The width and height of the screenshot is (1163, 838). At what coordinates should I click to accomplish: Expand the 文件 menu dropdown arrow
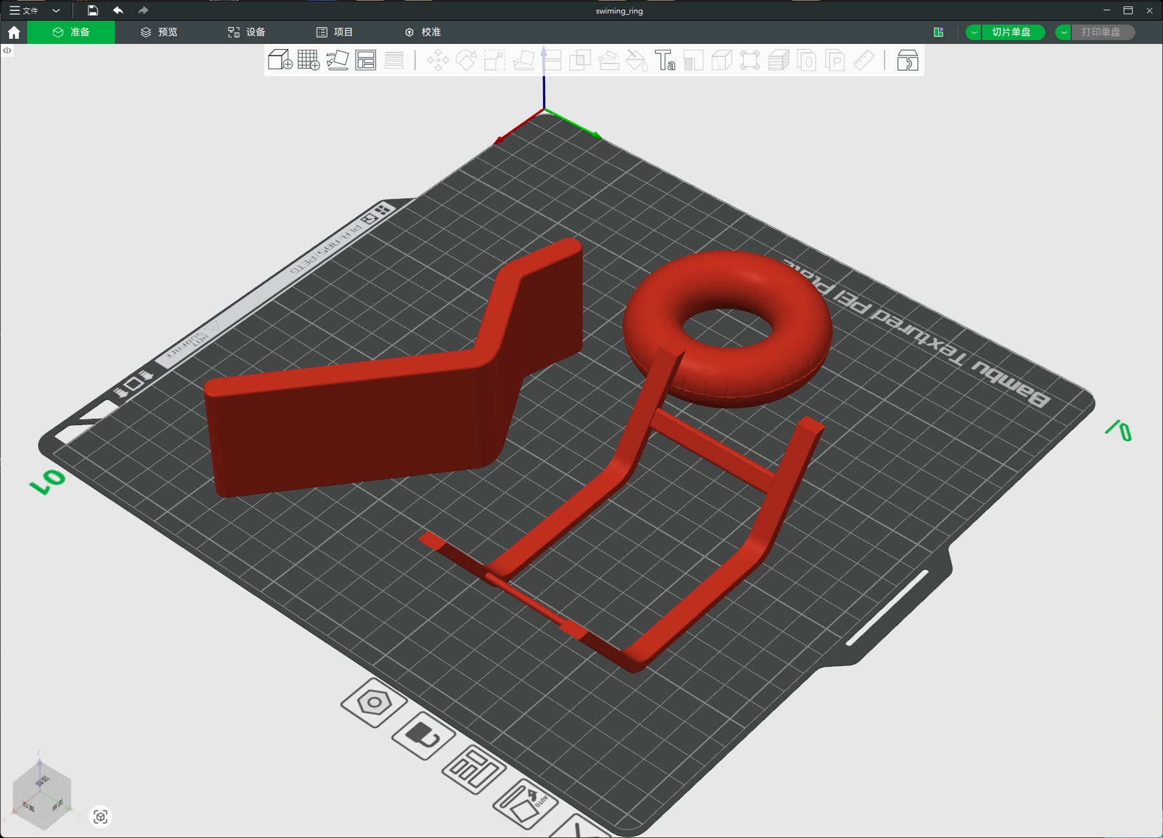(56, 10)
